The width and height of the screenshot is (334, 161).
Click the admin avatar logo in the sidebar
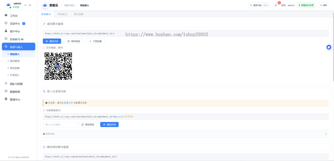click(x=8, y=5)
